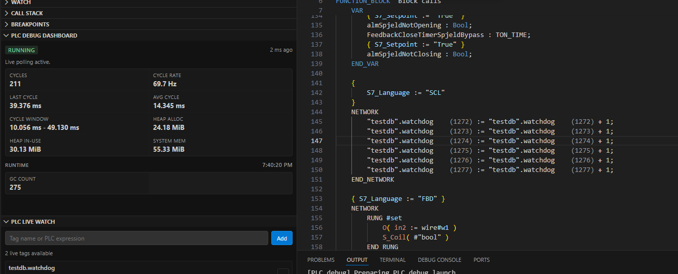Click S7_Setpoint attribute on line 137
678x274 pixels.
click(396, 45)
